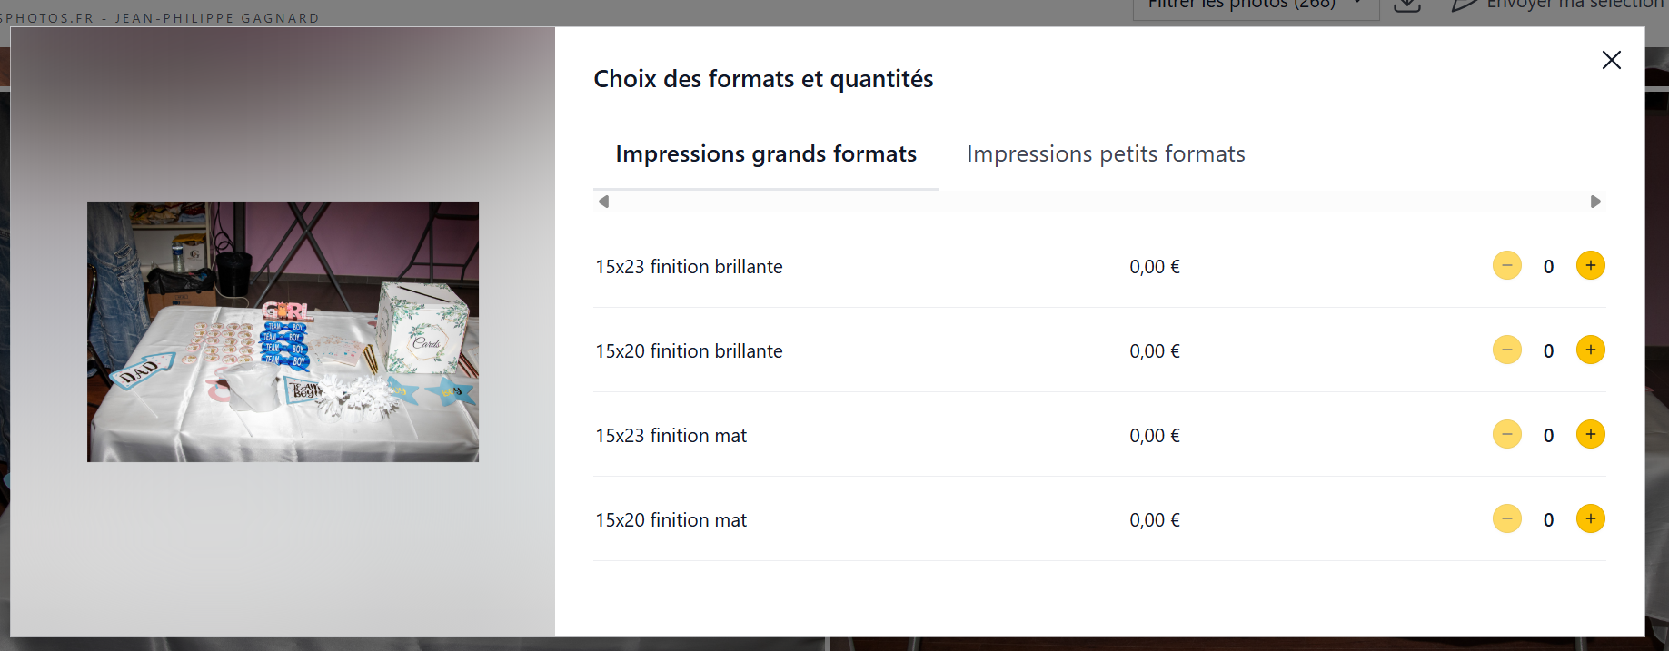Increase quantity of 15x23 finition brillante

tap(1590, 266)
